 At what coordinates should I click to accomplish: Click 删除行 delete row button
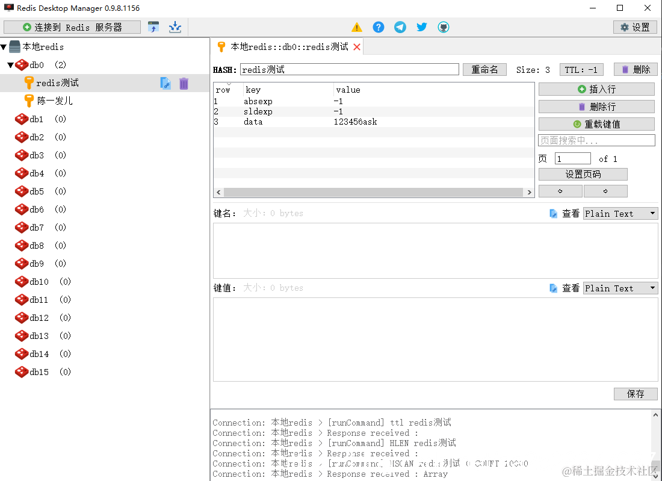pos(596,107)
